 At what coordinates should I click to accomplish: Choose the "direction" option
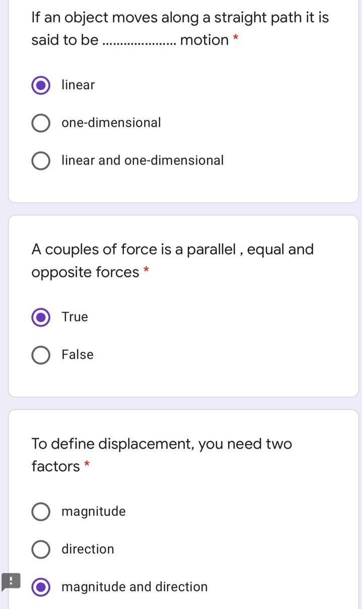[41, 549]
